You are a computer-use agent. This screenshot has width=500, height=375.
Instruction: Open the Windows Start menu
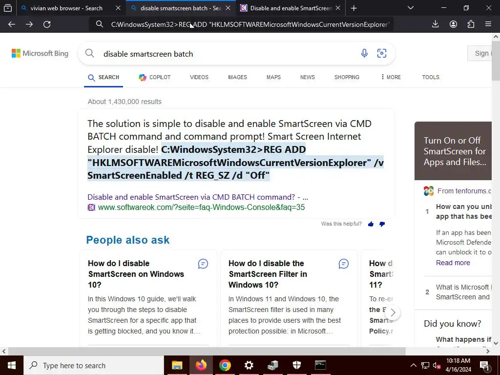[x=12, y=365]
